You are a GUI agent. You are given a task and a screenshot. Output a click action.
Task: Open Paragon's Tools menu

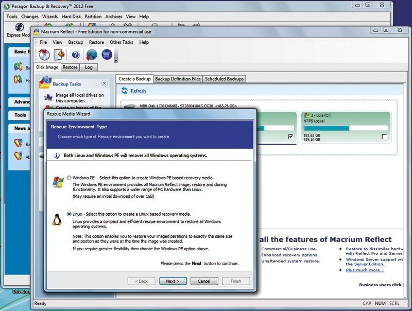click(x=12, y=16)
